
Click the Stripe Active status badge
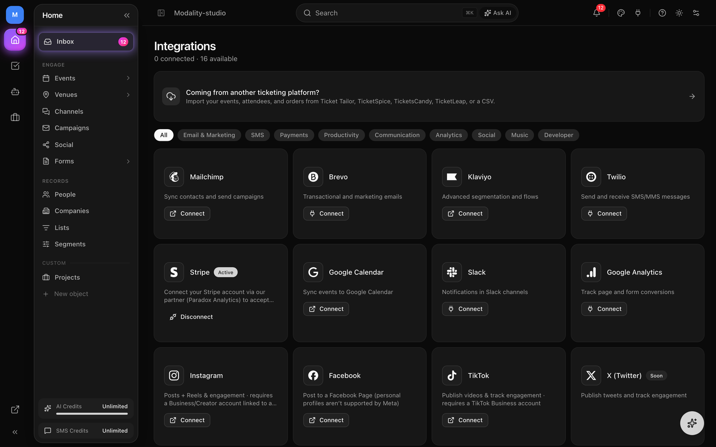[x=226, y=272]
